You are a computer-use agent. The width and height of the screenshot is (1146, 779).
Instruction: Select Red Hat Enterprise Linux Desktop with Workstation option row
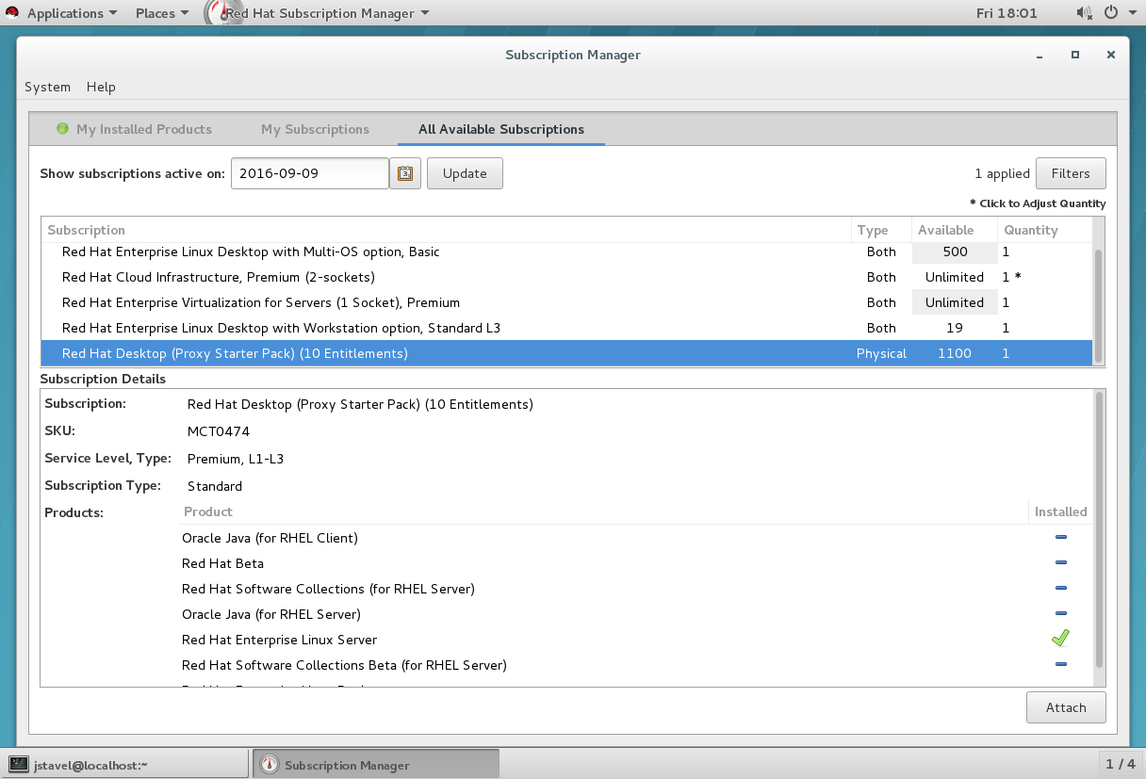567,328
